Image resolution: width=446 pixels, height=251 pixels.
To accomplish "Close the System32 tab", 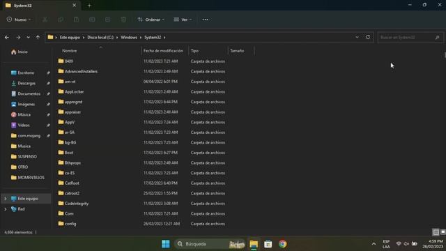I will coord(75,6).
